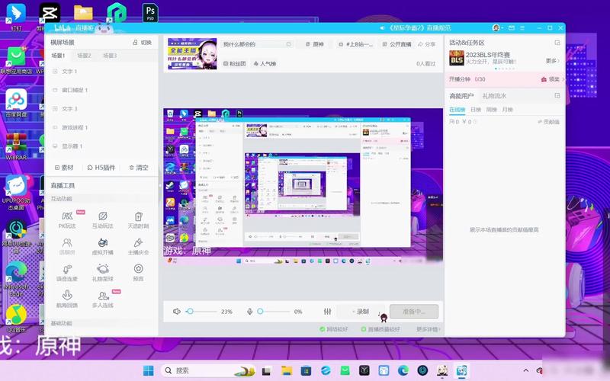Click the 分享 share icon

point(427,44)
